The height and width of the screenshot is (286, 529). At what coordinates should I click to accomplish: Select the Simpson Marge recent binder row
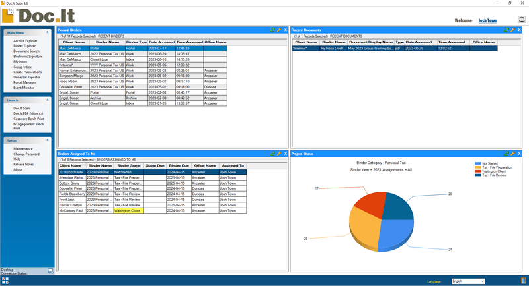(143, 76)
